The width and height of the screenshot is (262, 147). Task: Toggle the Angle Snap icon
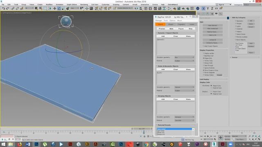101,8
